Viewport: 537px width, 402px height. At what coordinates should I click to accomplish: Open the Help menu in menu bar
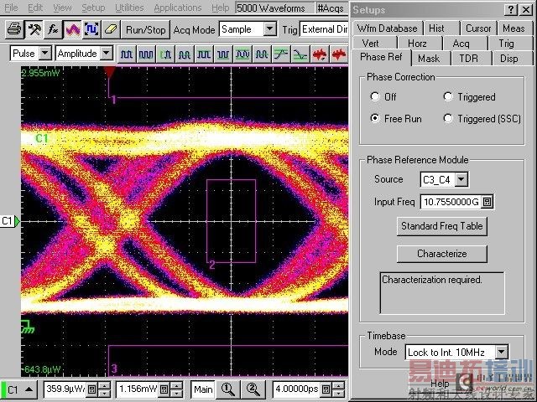click(220, 8)
